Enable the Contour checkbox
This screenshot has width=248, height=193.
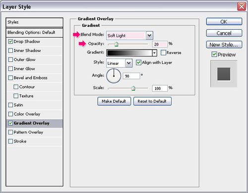(x=16, y=87)
